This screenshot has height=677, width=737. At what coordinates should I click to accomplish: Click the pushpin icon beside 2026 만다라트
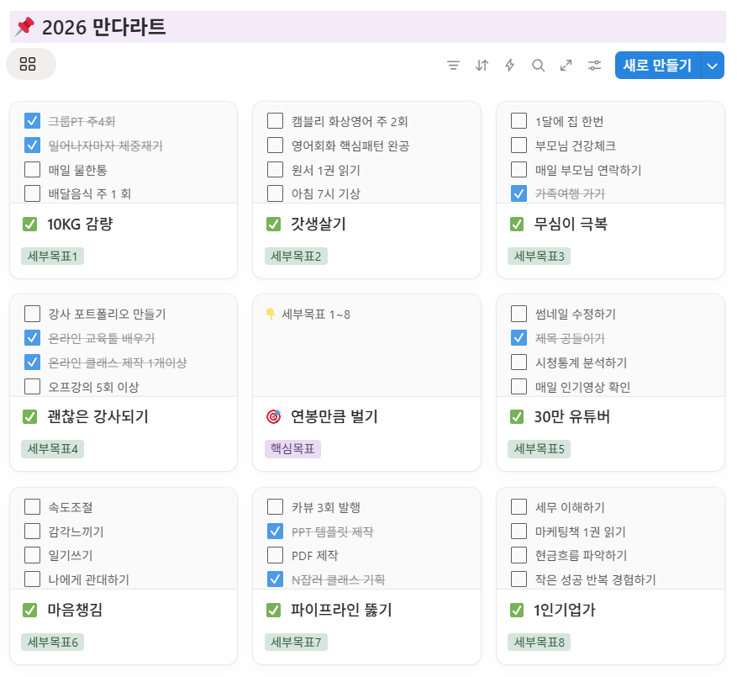pos(23,27)
